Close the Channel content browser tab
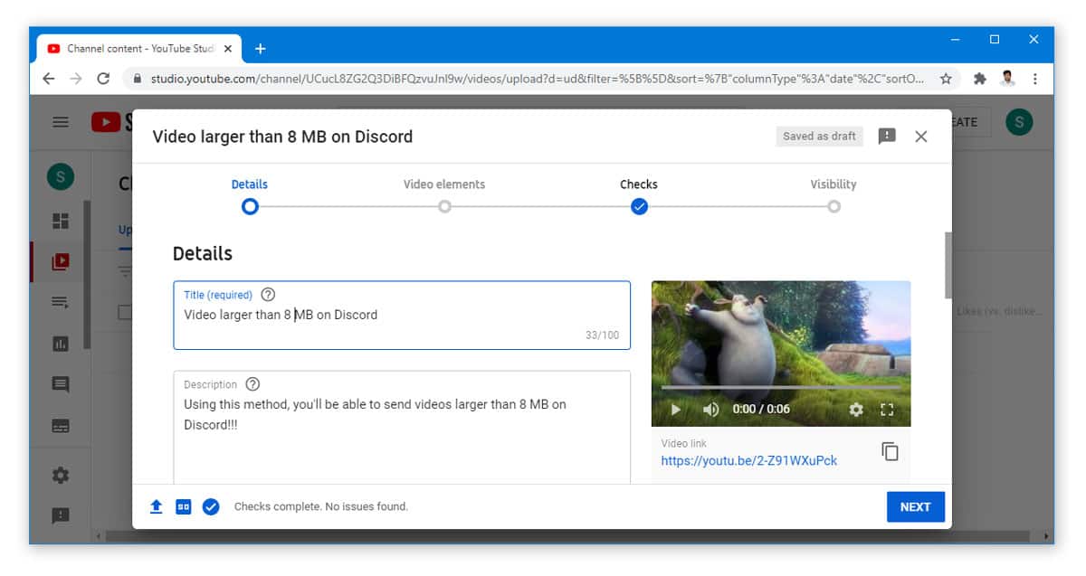 coord(227,49)
